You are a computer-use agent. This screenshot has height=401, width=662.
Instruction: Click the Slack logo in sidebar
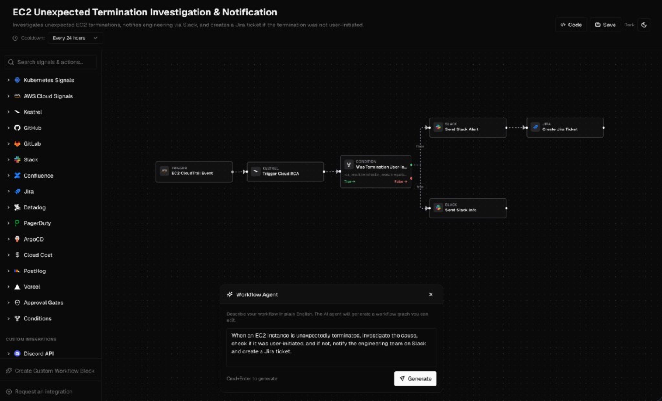(x=17, y=159)
